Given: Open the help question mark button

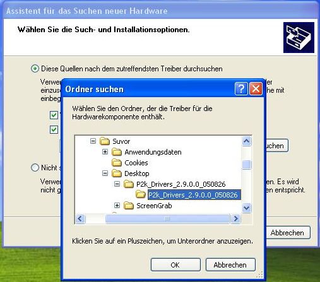Looking at the screenshot, I should [x=241, y=89].
